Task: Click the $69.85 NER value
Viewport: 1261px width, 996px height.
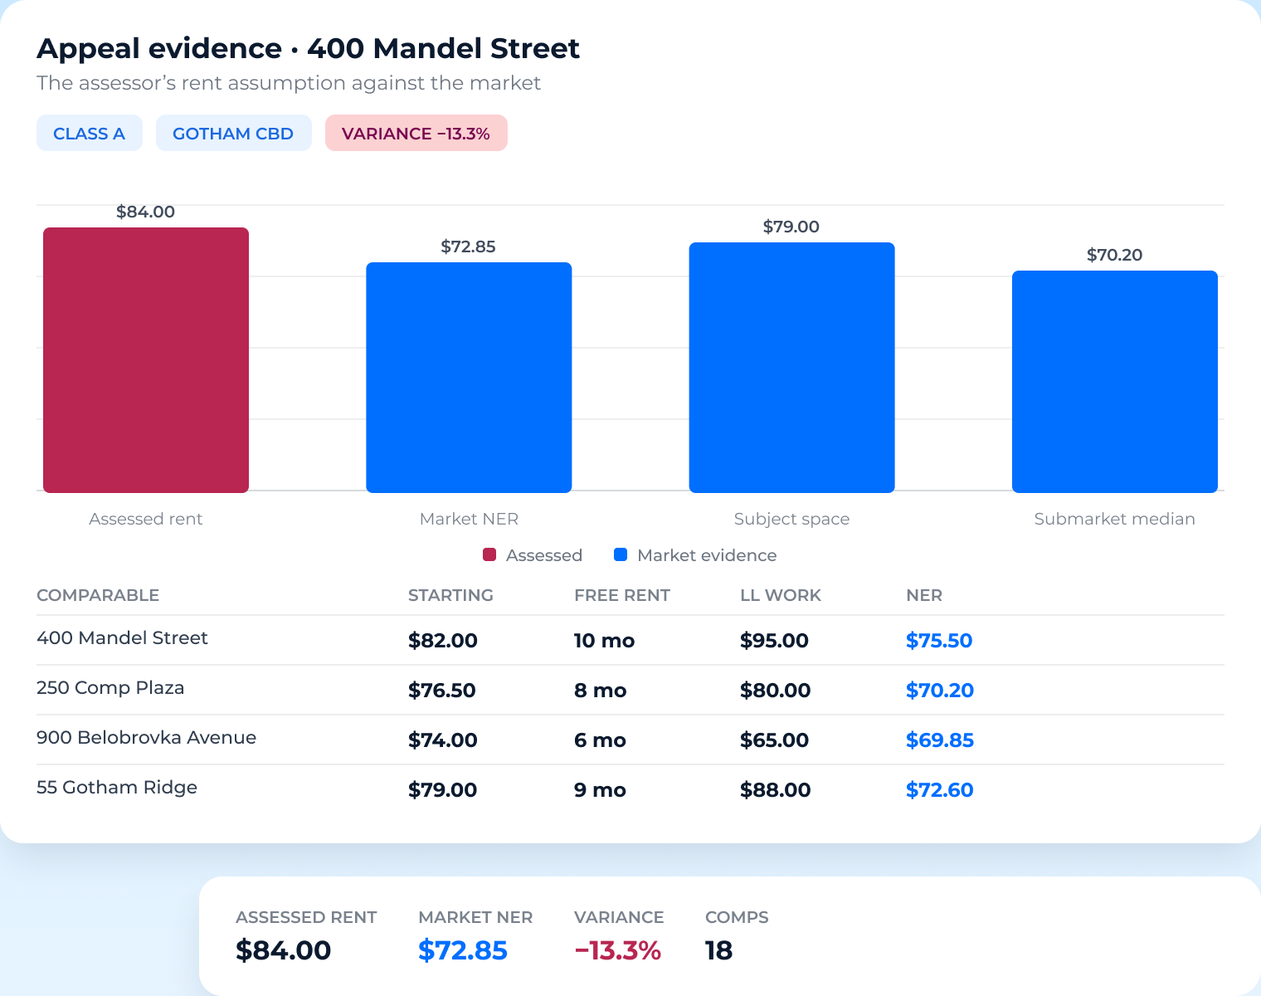Action: tap(940, 740)
